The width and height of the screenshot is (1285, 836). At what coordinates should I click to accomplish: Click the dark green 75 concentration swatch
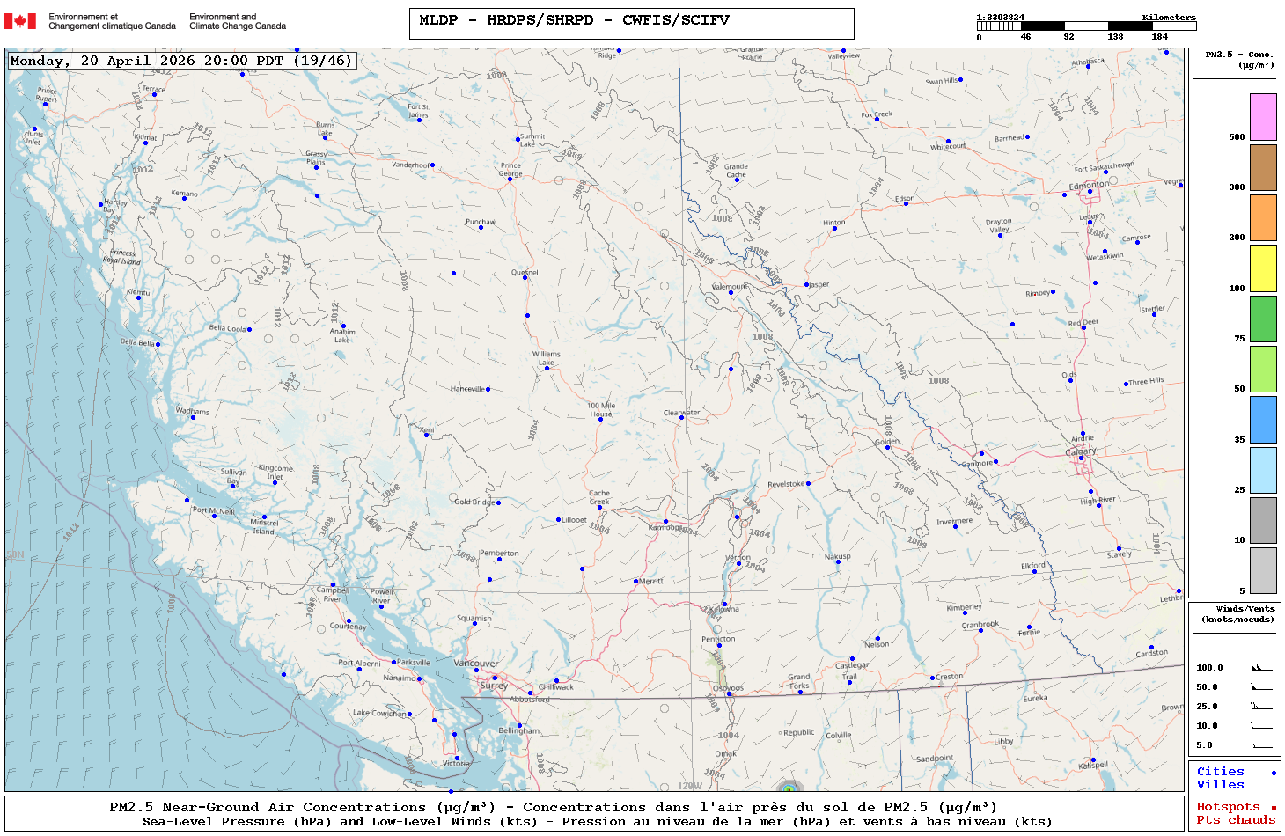1263,319
